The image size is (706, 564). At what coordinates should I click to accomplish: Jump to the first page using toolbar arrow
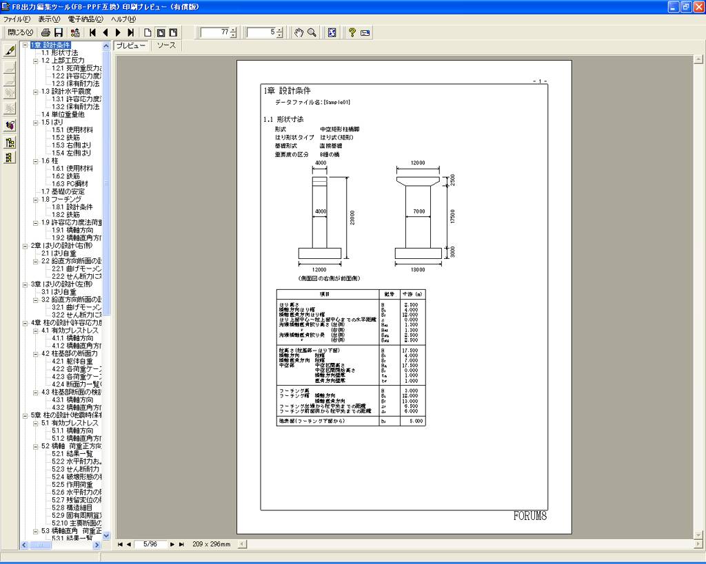coord(93,32)
